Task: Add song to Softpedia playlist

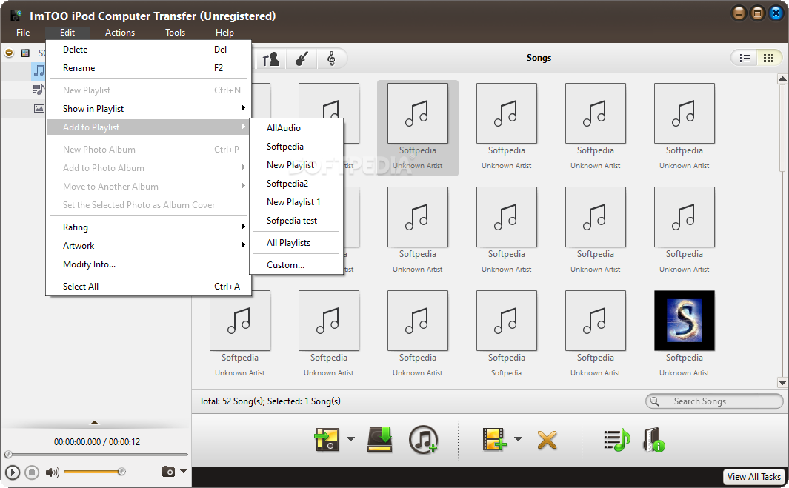Action: [296, 147]
